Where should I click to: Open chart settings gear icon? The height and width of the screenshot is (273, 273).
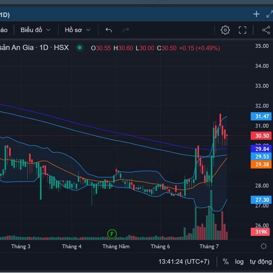pos(225,30)
